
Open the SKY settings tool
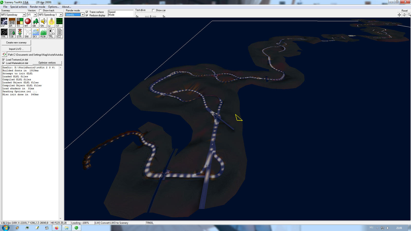36,33
